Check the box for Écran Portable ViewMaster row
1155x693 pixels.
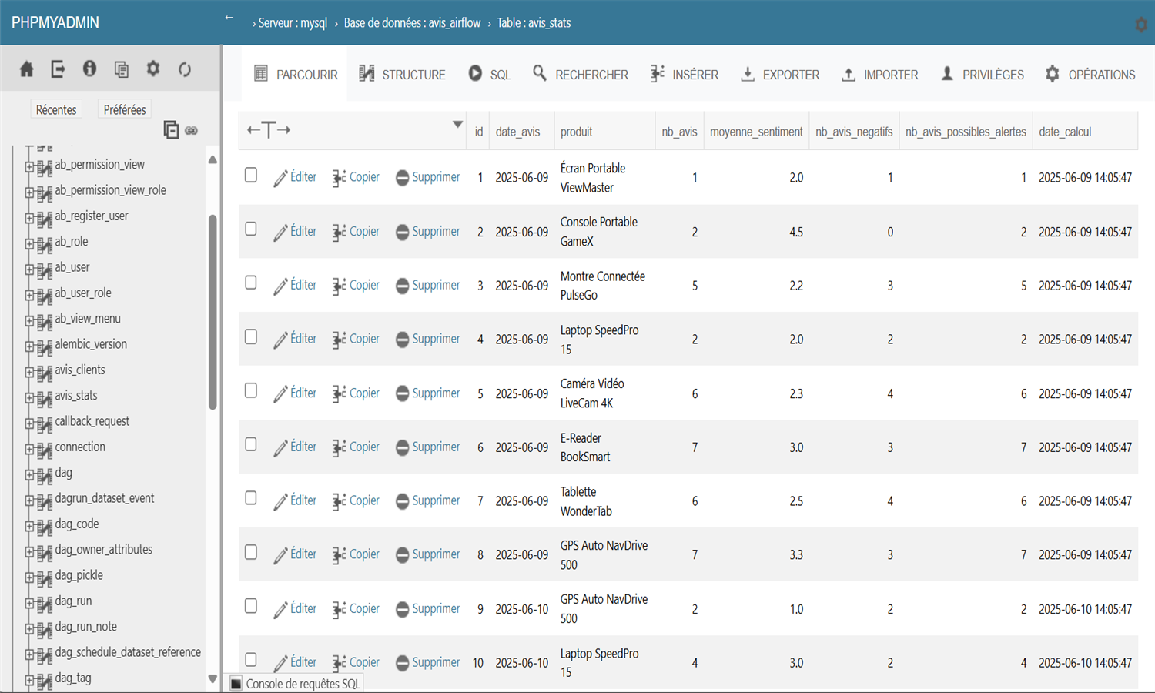[x=251, y=176]
